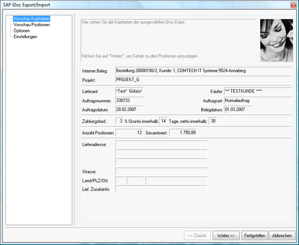Click the Belegdatum field 01.03.2007
The height and width of the screenshot is (245, 299).
(258, 110)
